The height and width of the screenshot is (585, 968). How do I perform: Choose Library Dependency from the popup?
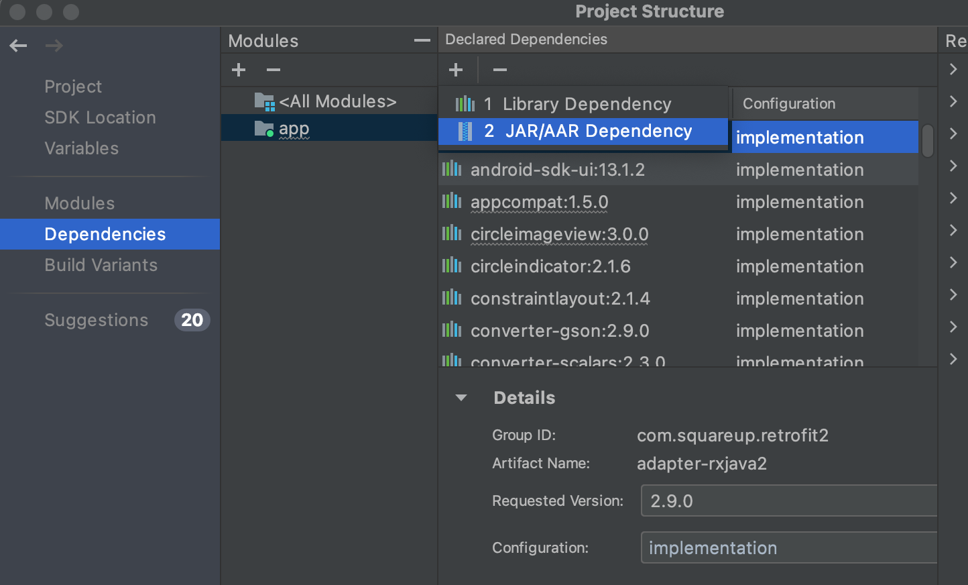(586, 104)
